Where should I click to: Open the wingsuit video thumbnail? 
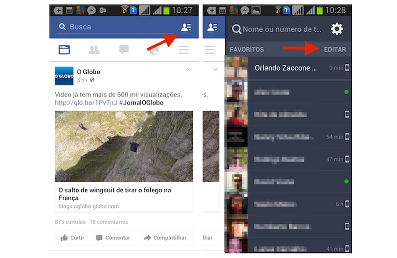click(x=124, y=146)
